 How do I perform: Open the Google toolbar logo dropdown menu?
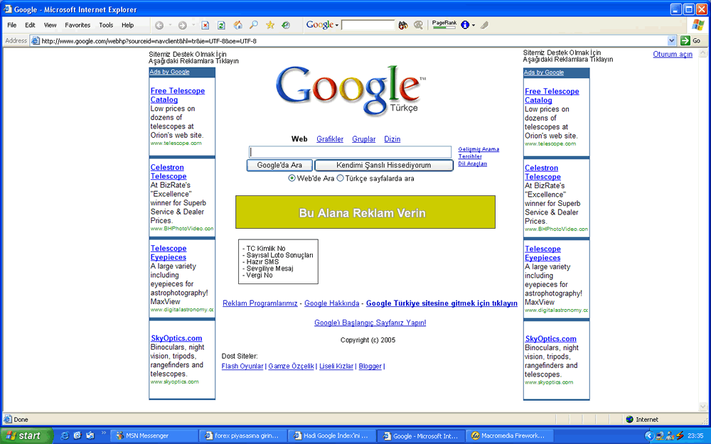click(322, 25)
